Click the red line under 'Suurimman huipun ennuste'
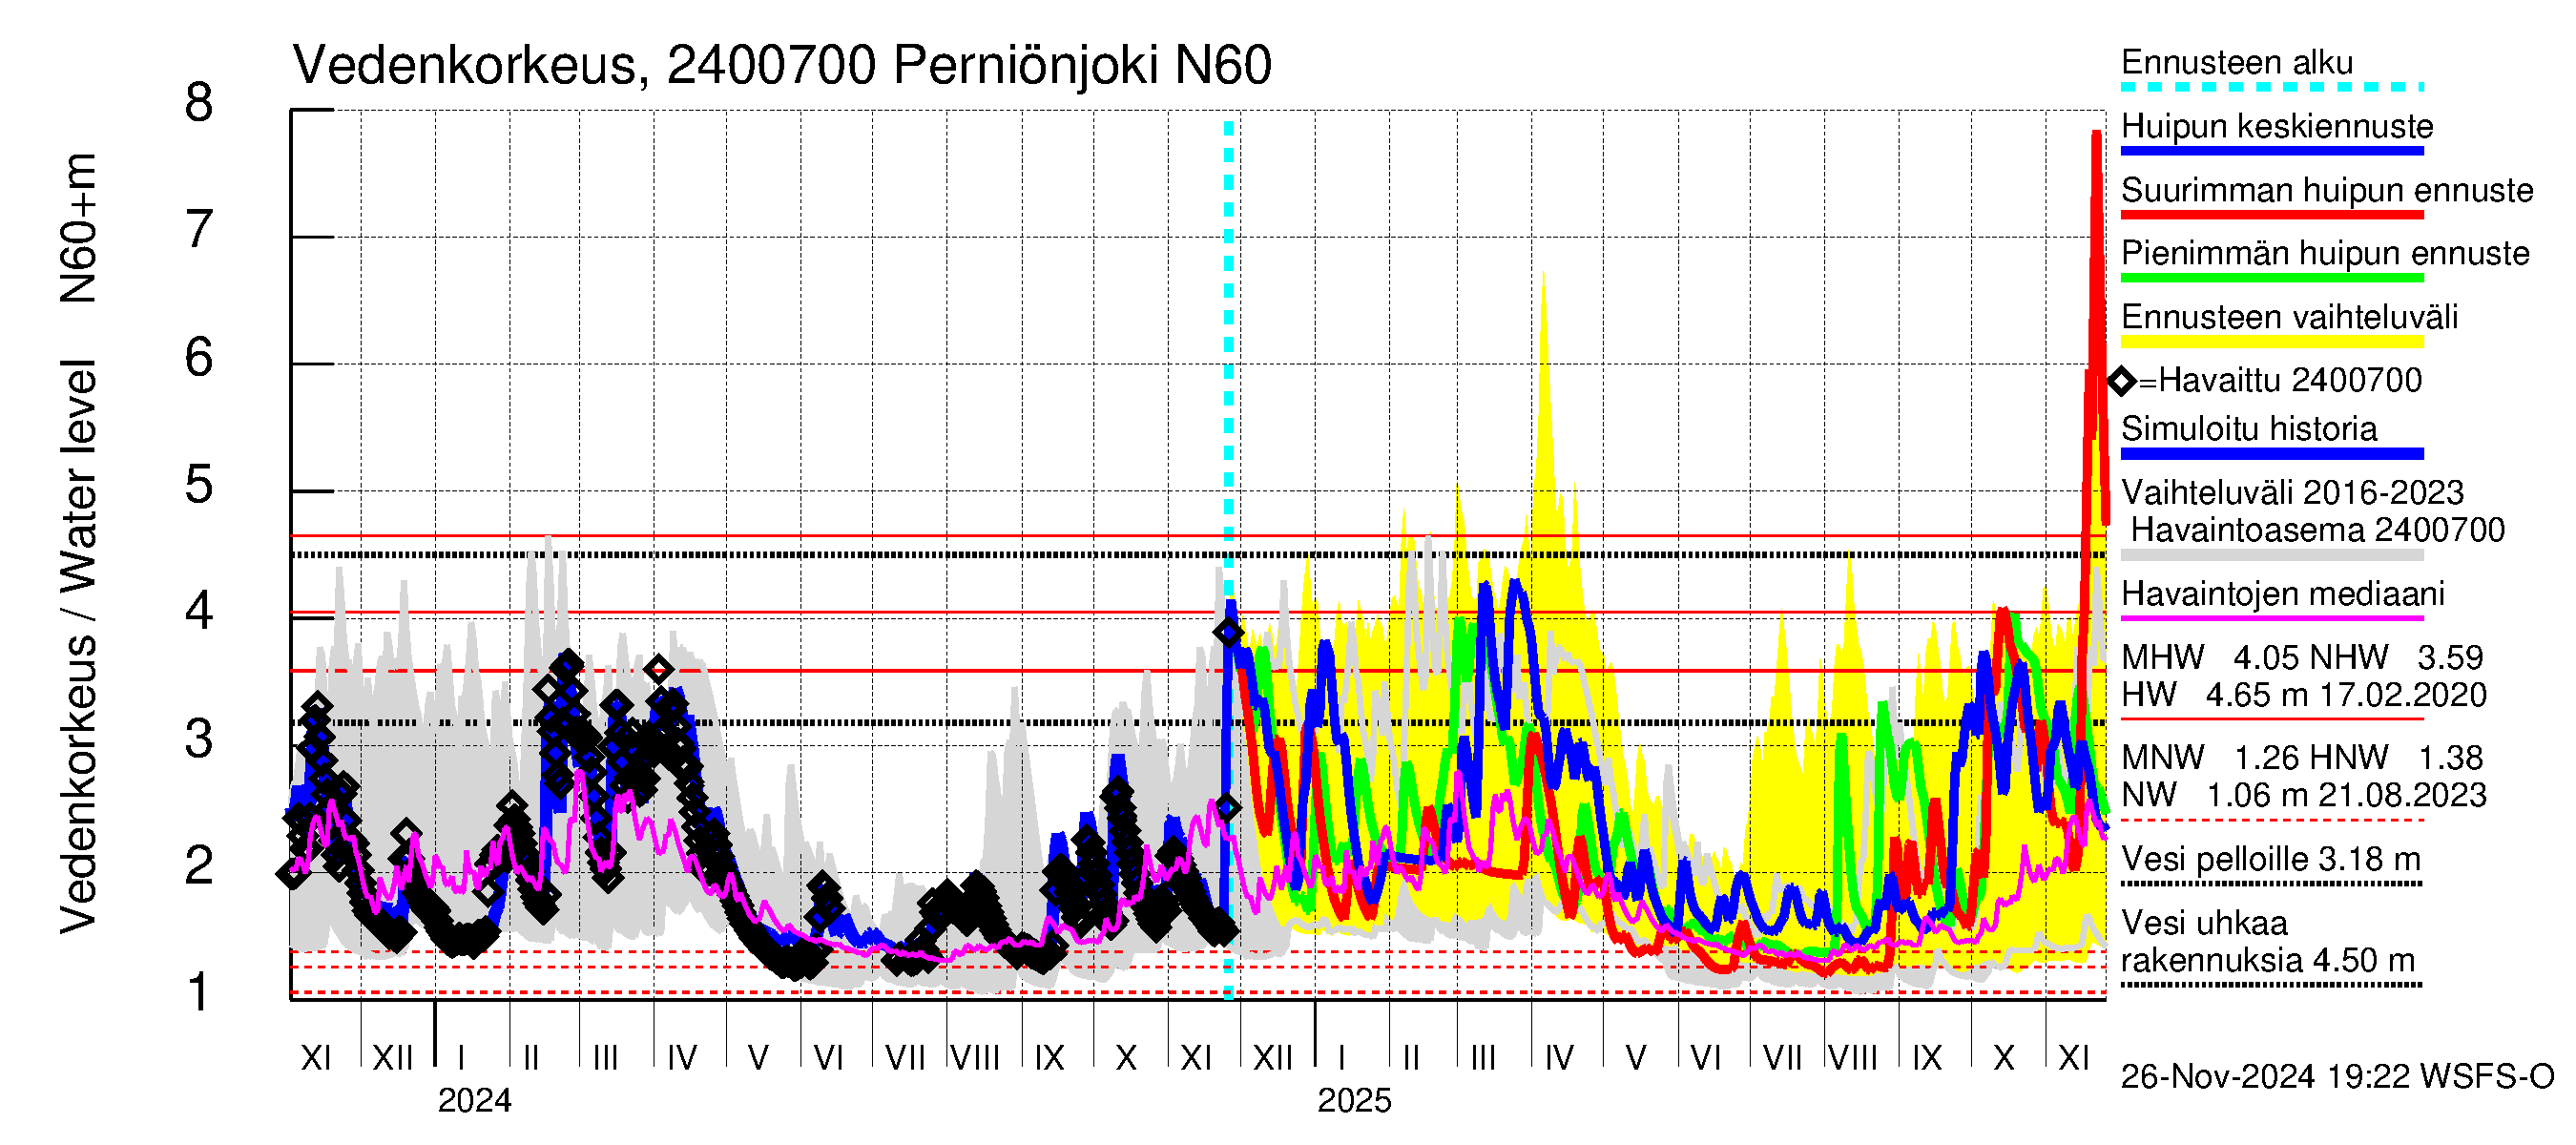Image resolution: width=2576 pixels, height=1145 pixels. tap(2272, 215)
